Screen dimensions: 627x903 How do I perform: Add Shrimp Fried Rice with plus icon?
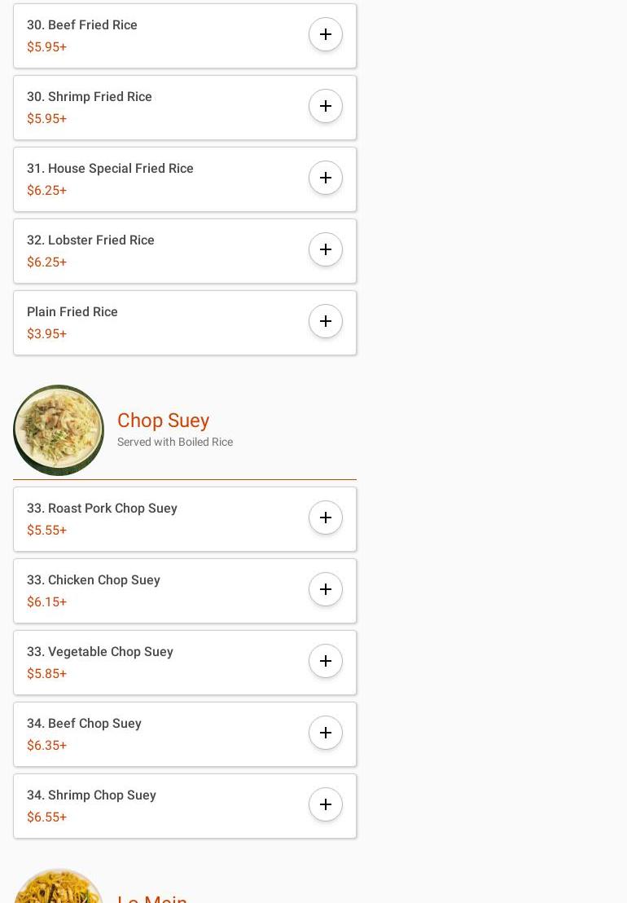point(326,106)
